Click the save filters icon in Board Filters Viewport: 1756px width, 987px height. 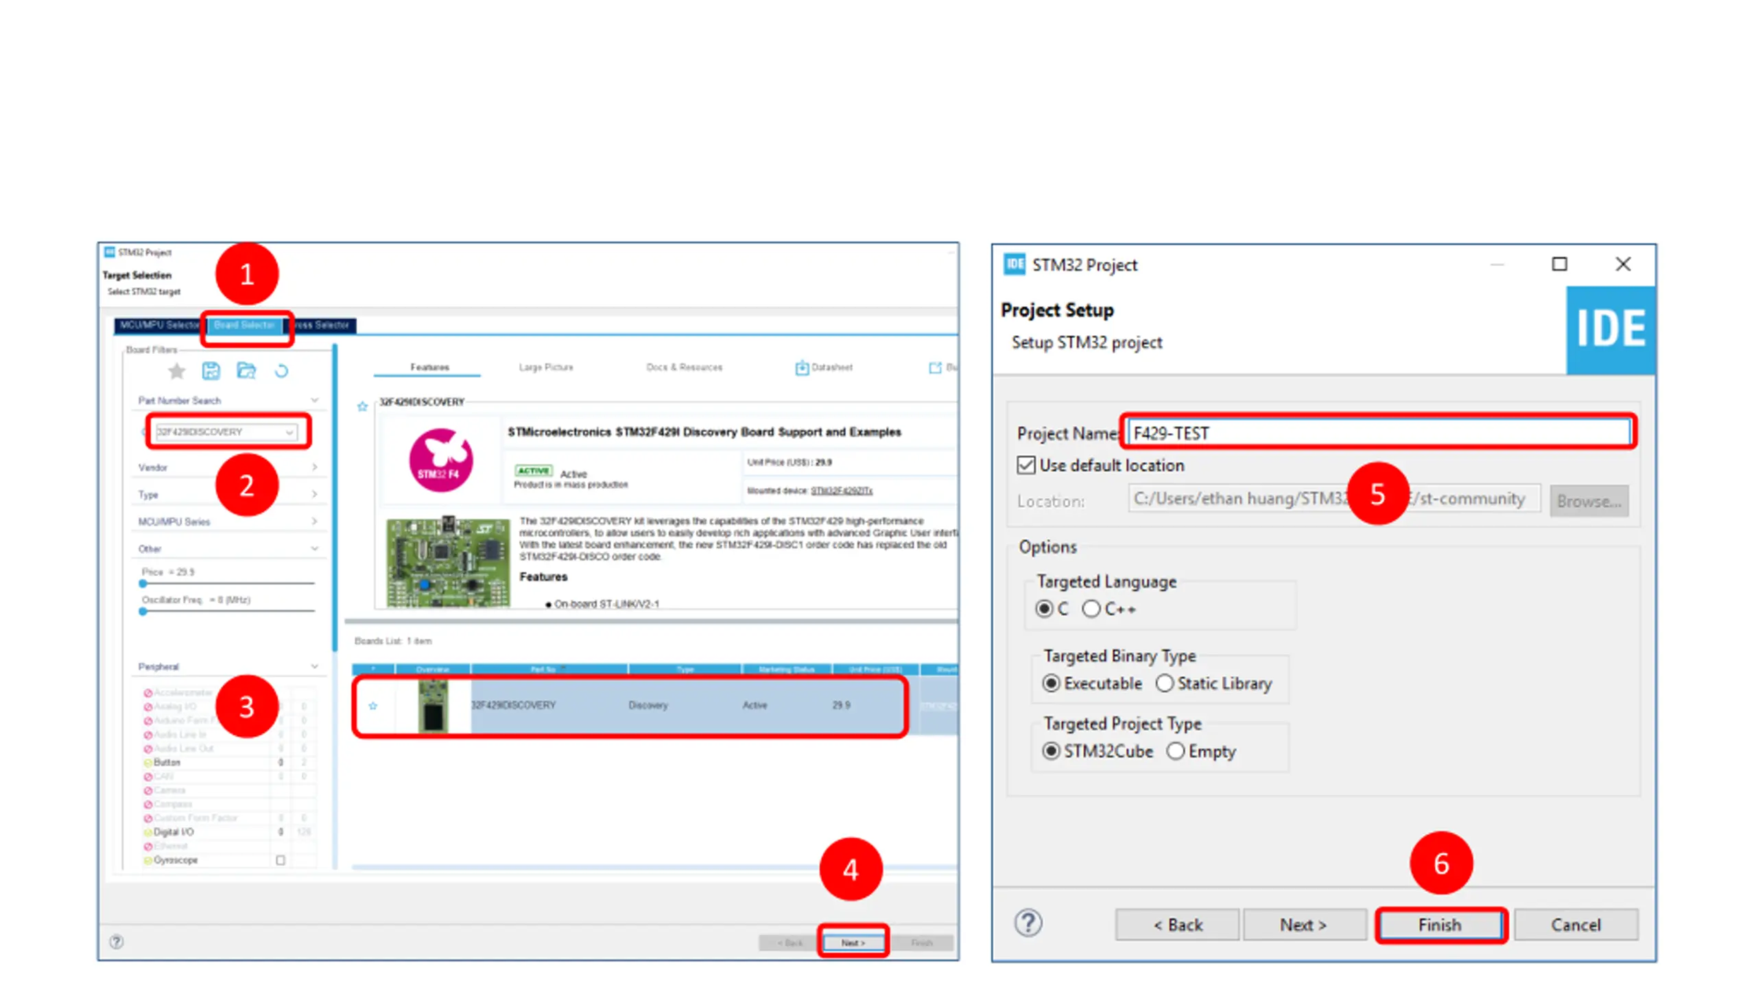point(211,371)
